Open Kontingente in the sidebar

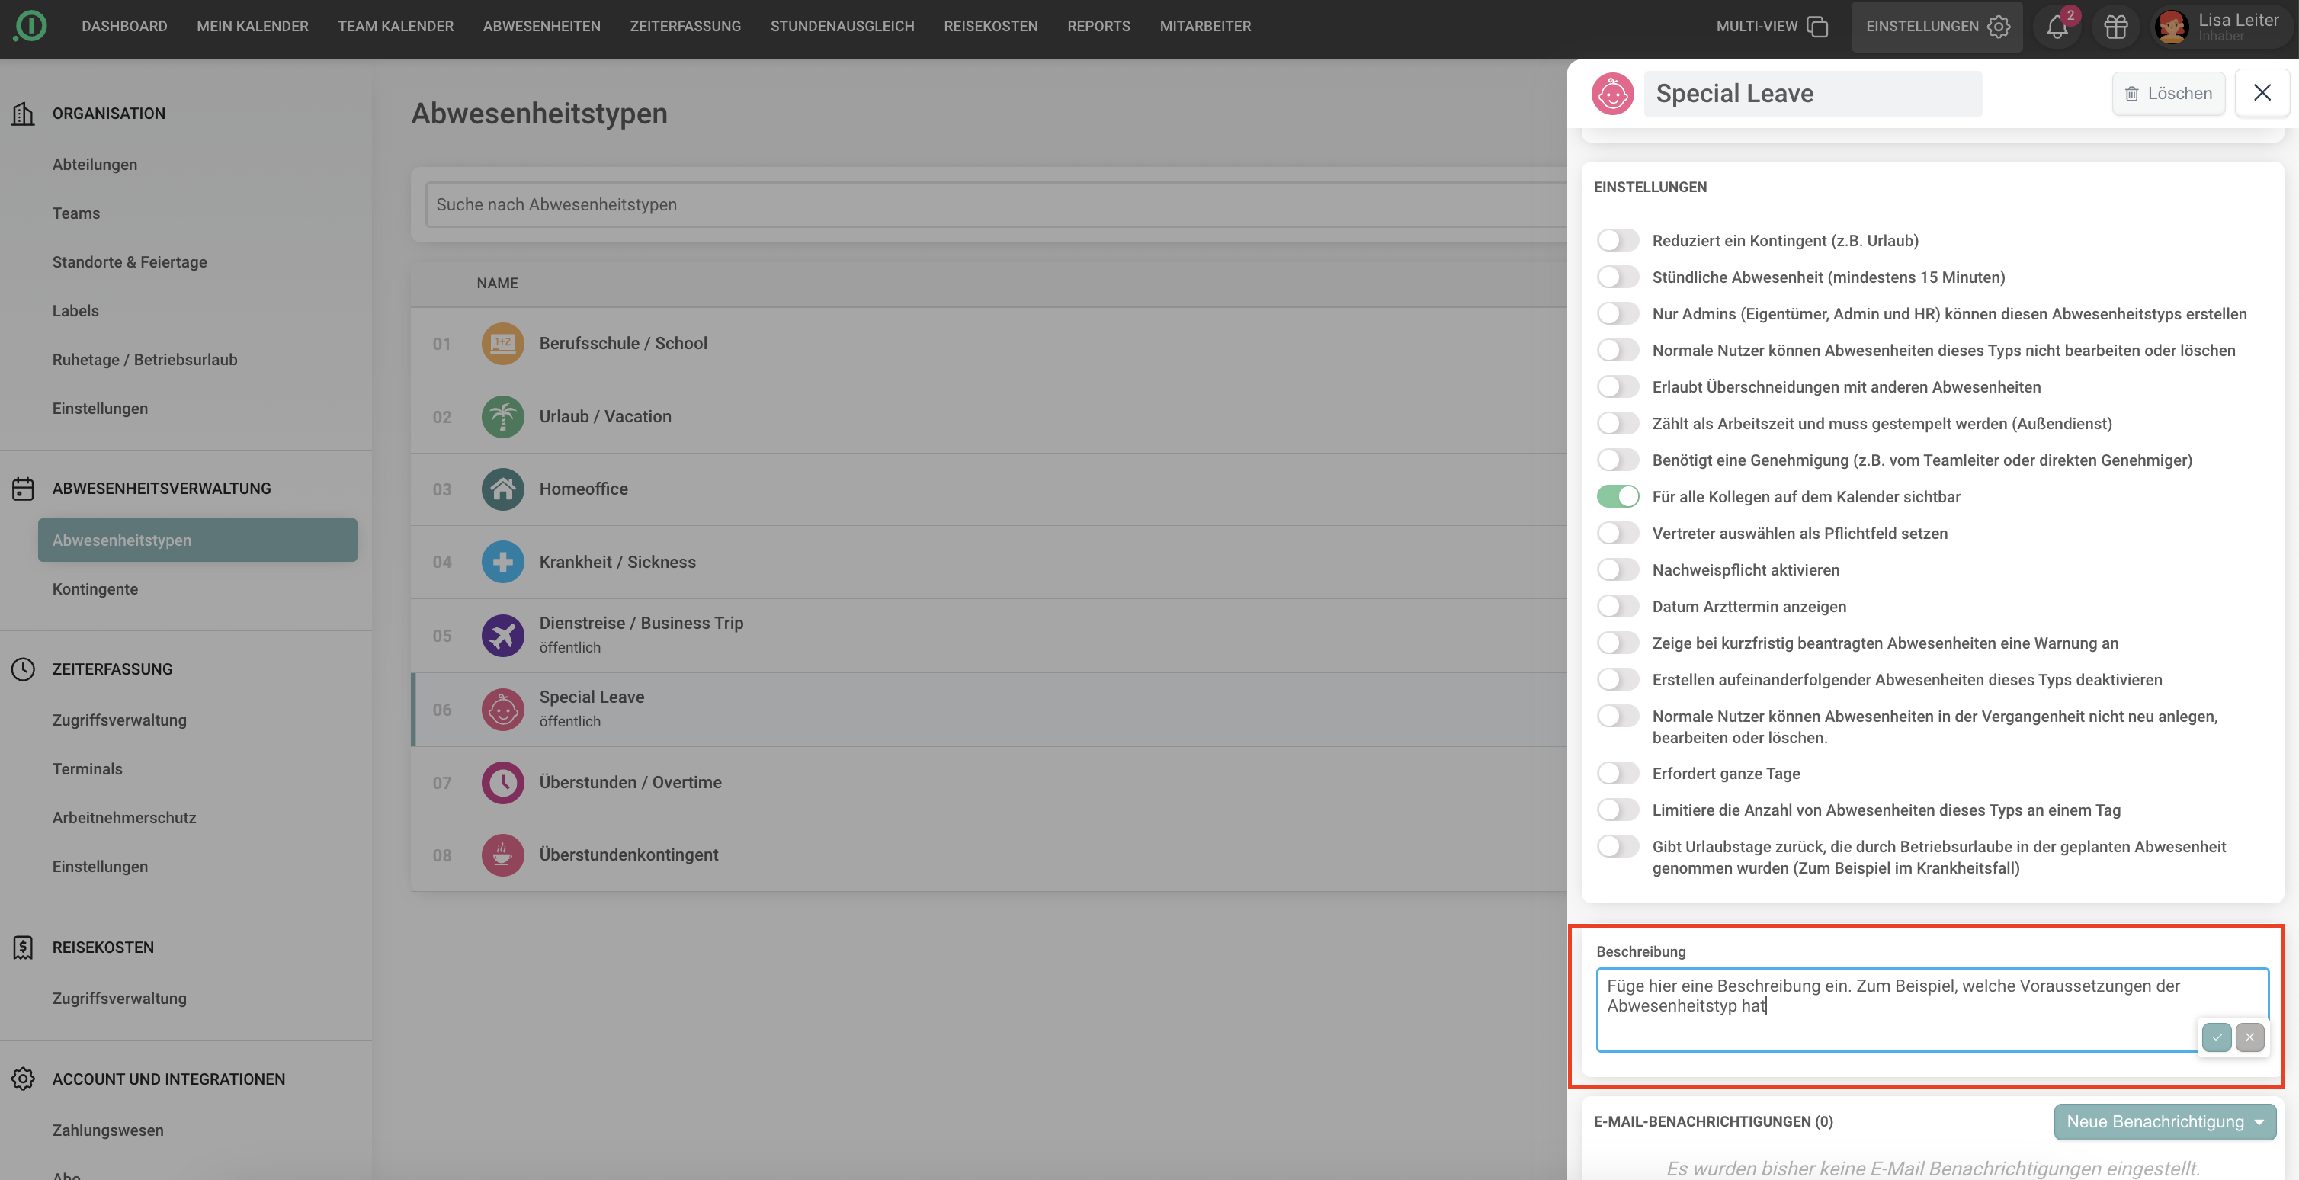coord(95,589)
